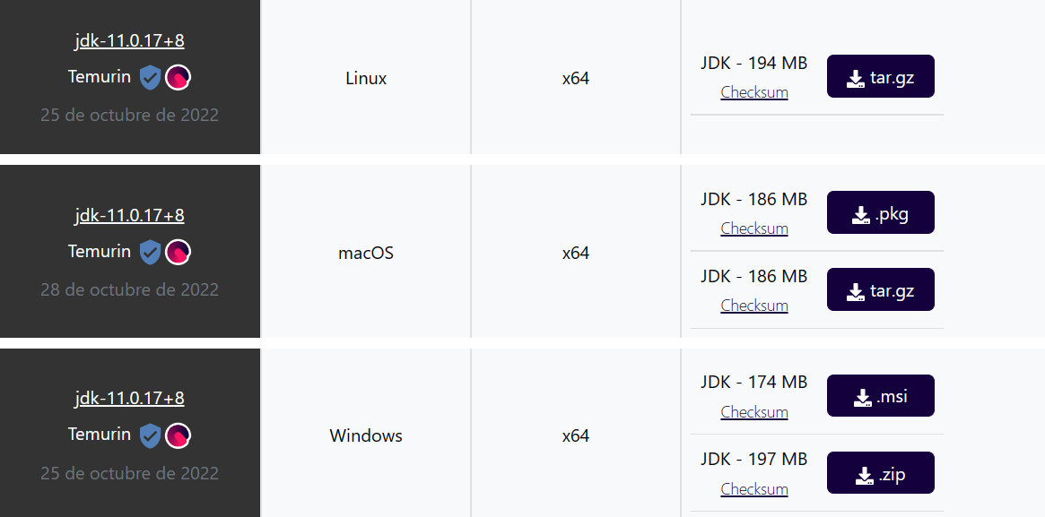Click the blue verified shield in Linux row
The width and height of the screenshot is (1045, 517).
click(x=150, y=78)
